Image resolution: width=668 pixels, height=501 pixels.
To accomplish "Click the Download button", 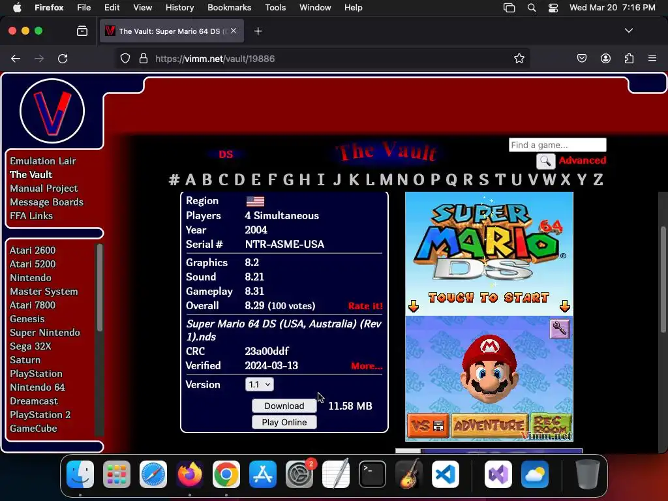I will [284, 406].
